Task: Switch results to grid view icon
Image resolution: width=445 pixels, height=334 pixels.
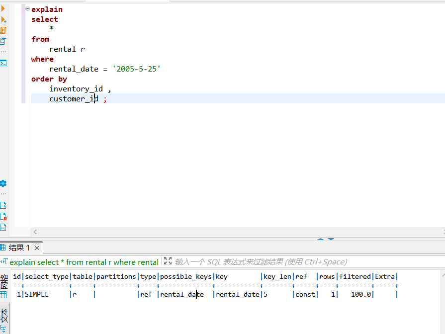Action: pos(3,295)
